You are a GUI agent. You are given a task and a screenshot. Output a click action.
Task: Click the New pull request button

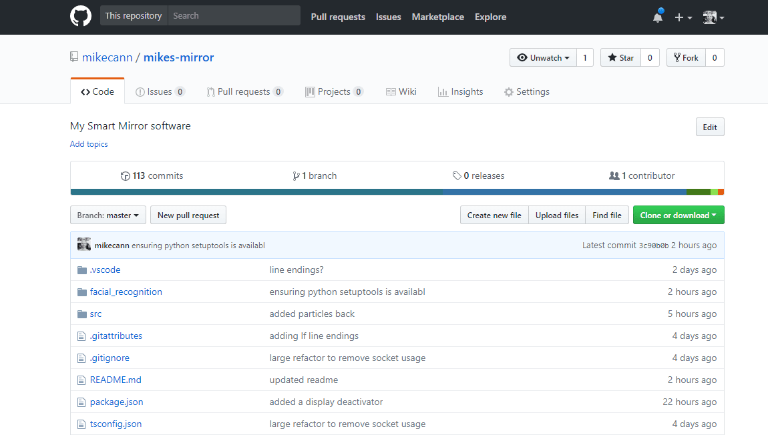[x=188, y=215]
